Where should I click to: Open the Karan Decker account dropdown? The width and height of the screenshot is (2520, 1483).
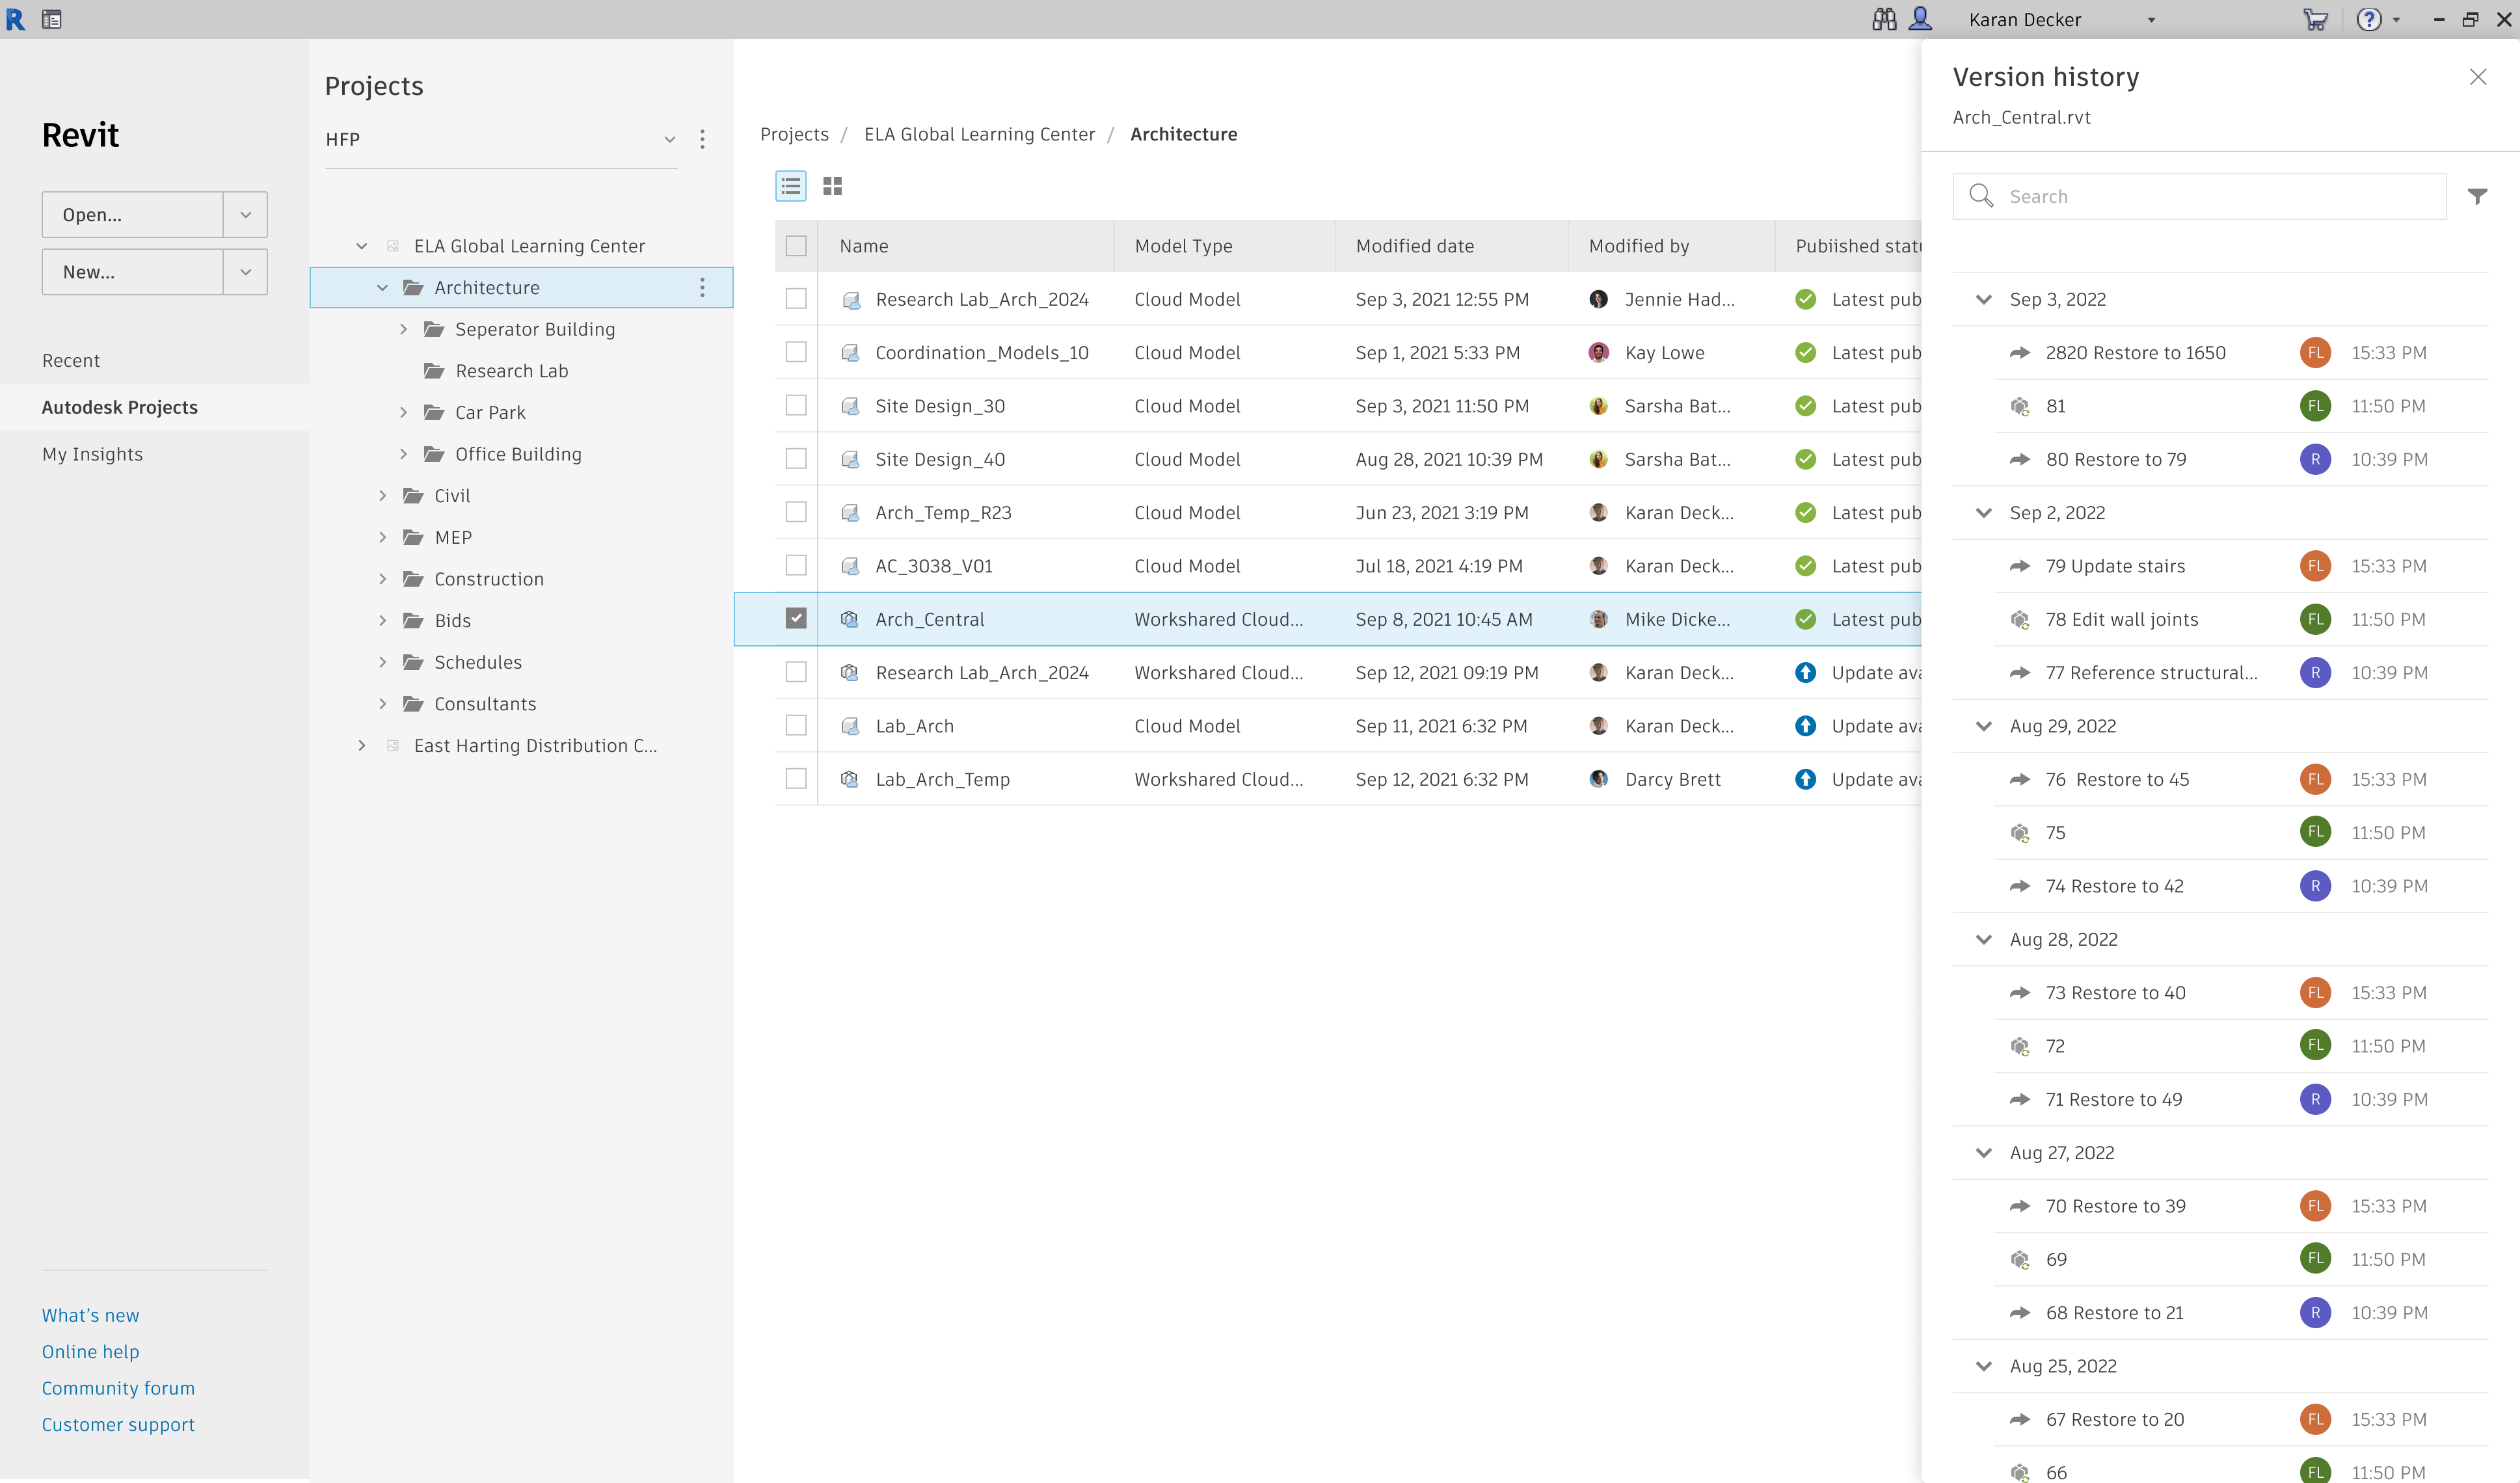click(2151, 19)
